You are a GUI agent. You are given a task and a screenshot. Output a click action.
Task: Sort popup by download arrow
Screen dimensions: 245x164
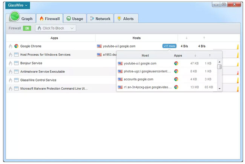(x=195, y=55)
